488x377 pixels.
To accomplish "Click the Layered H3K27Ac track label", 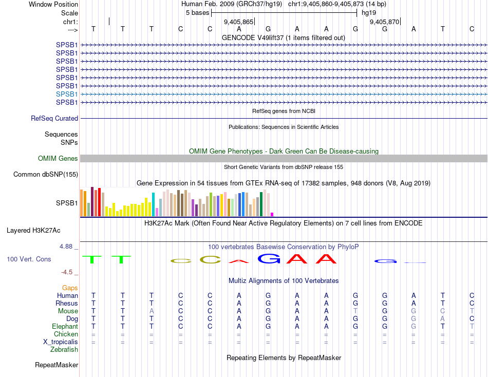I will 33,231.
